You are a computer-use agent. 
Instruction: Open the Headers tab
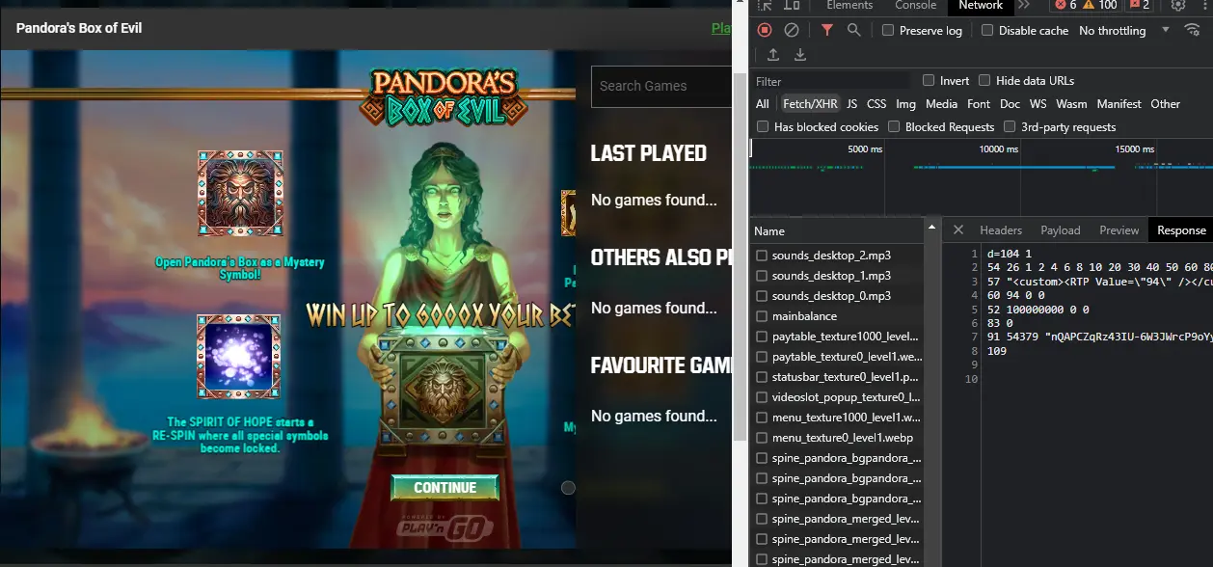click(x=1001, y=229)
